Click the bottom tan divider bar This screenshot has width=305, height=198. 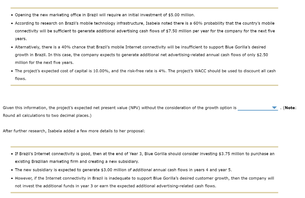click(x=144, y=193)
